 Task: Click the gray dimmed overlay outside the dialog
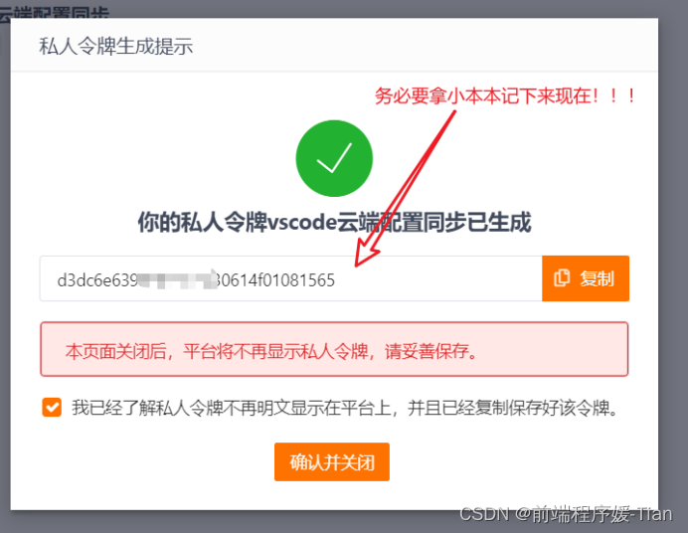673,264
